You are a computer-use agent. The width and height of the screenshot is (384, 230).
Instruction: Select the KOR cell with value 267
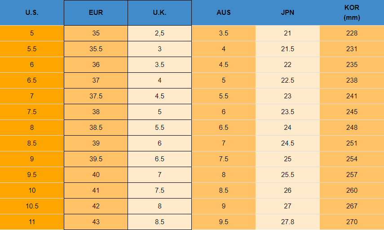[352, 206]
